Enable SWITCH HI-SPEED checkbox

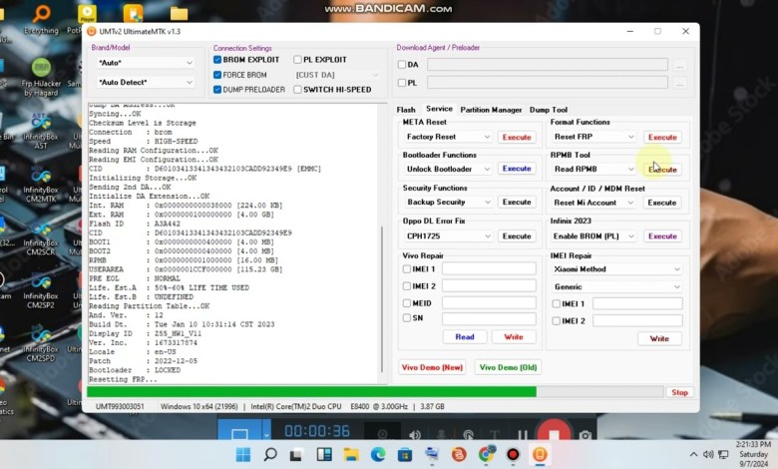tap(297, 90)
